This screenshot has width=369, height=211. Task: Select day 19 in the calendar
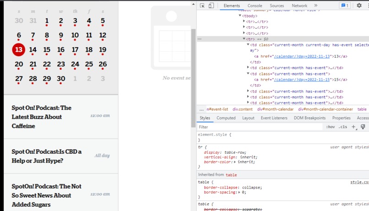[103, 49]
